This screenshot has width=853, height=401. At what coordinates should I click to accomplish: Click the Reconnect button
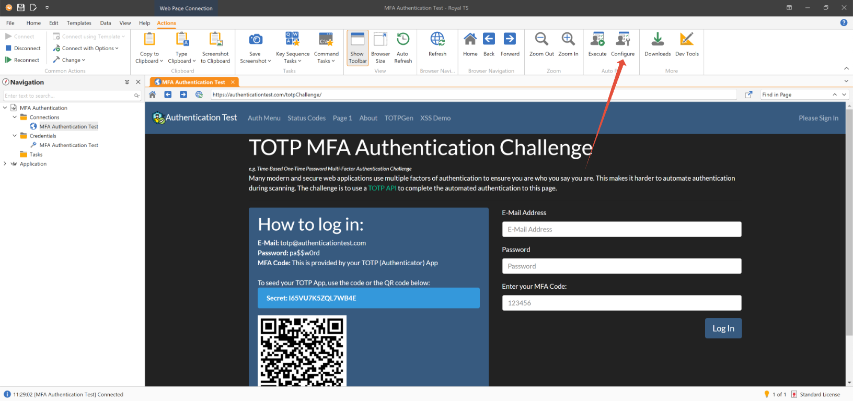click(22, 60)
